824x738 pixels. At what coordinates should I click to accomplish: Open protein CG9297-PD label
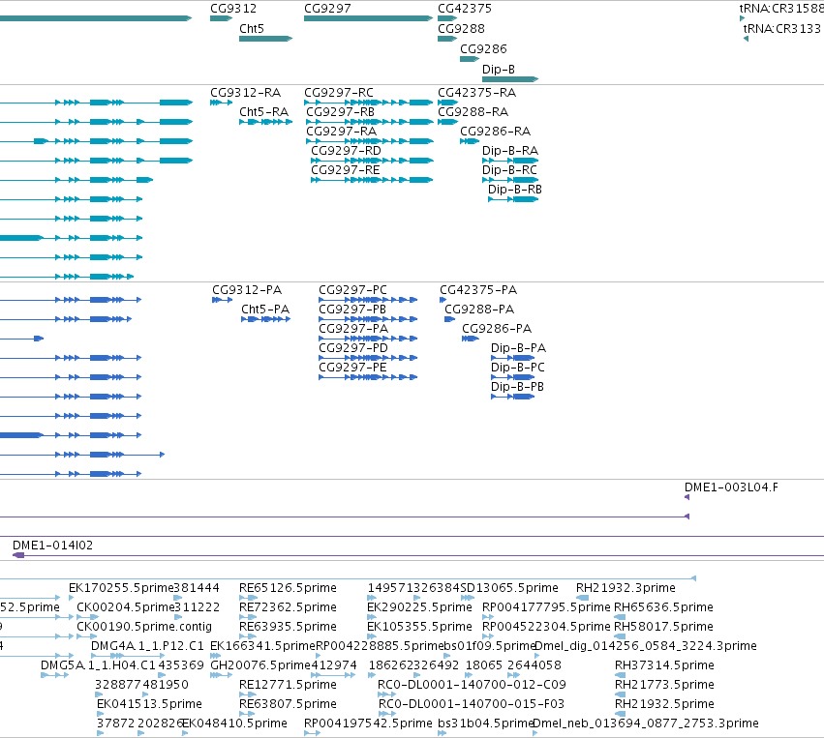tap(353, 348)
